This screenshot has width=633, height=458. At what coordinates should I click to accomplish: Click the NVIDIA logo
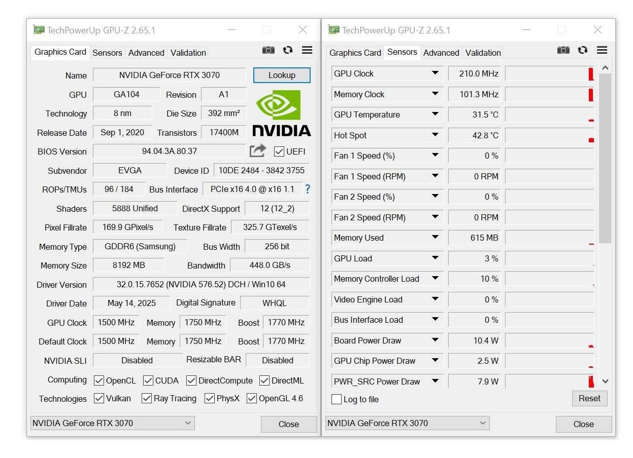coord(281,113)
